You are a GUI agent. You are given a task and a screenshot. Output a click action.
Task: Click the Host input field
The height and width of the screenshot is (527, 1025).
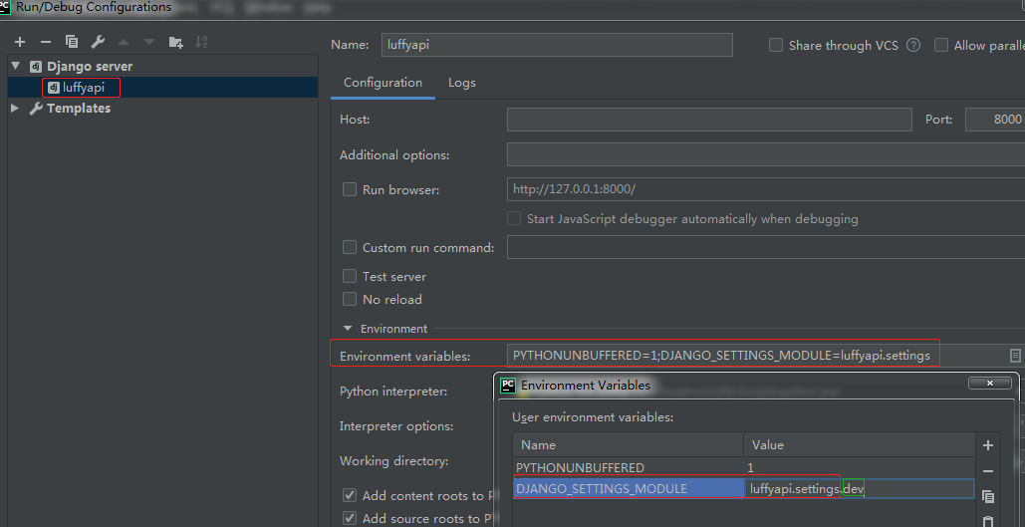pos(709,119)
